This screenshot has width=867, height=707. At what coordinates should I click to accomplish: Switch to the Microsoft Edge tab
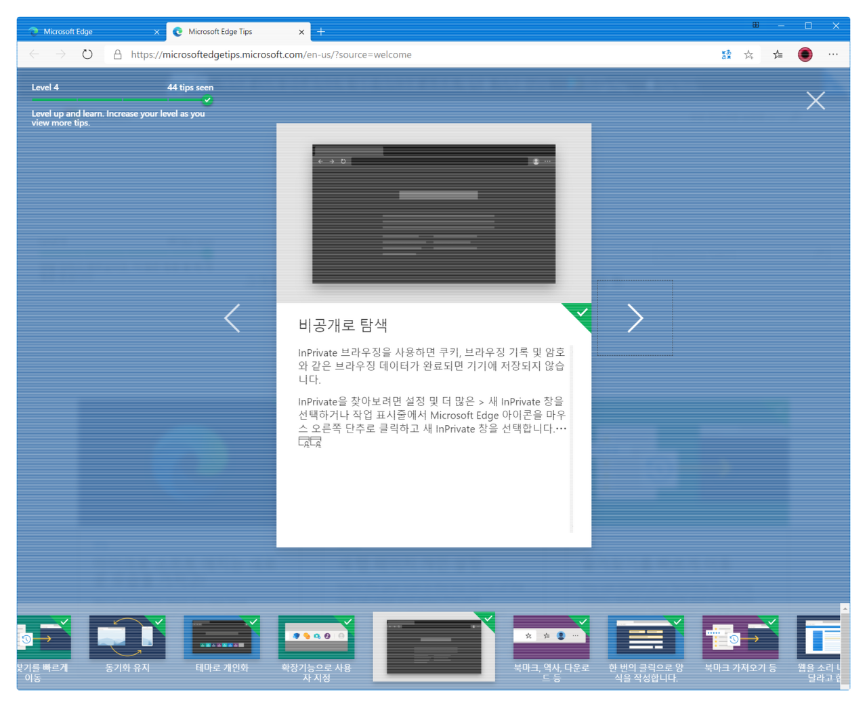point(93,32)
